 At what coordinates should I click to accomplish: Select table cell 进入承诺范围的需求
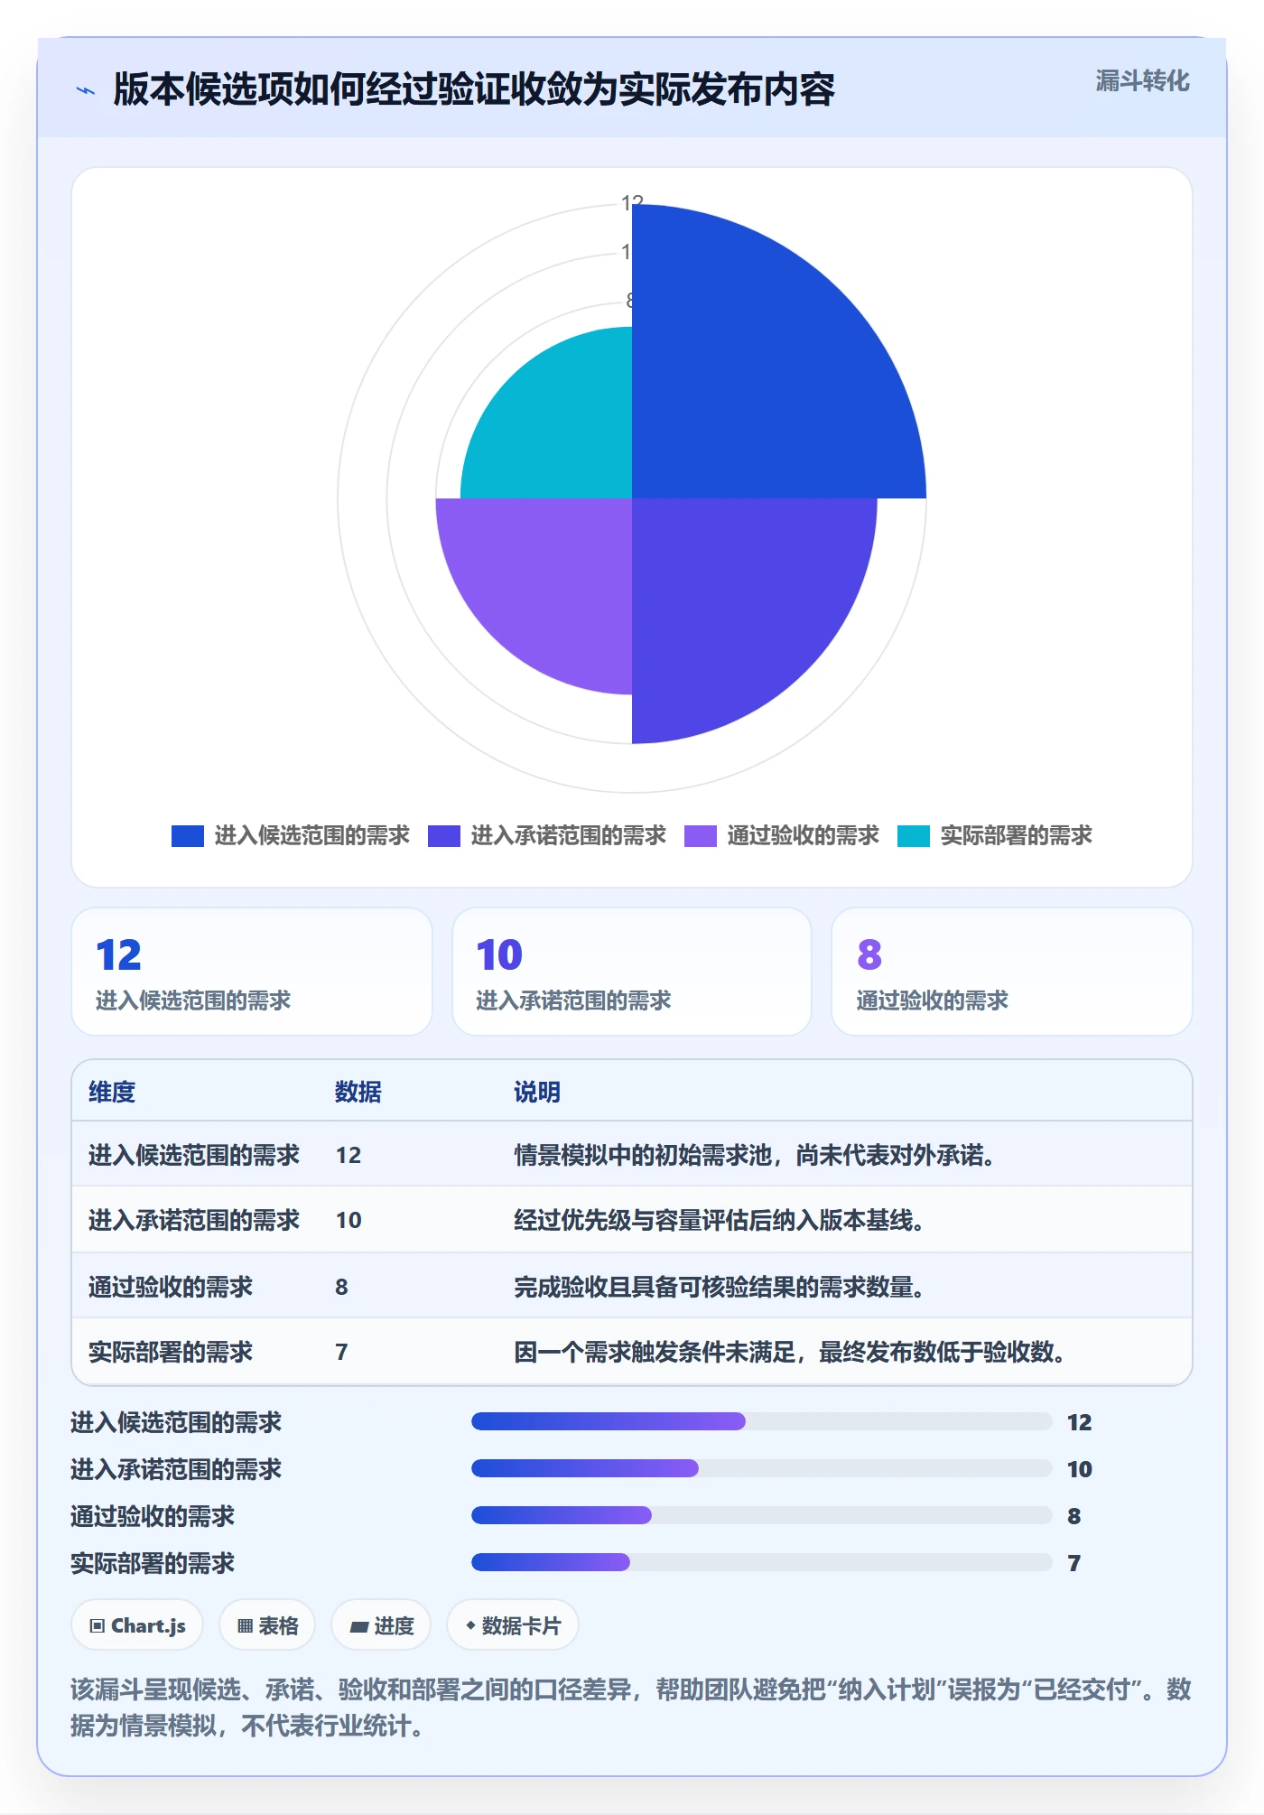tap(194, 1220)
